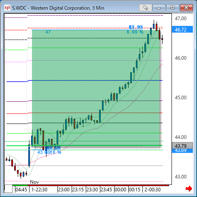Click the 46.00 price scale label
Screen dimensions: 197x197
coord(180,58)
